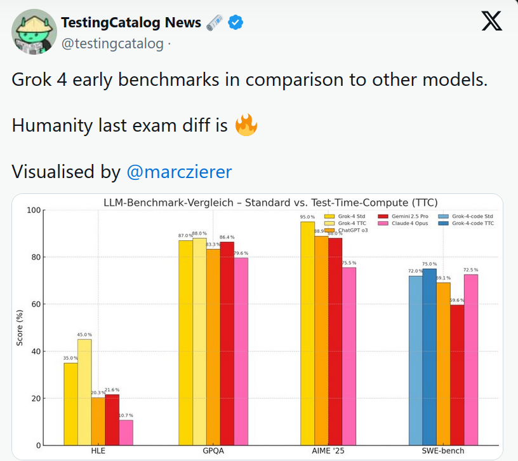Click the Claude 4 Opus legend swatch
The image size is (518, 461).
[x=384, y=223]
